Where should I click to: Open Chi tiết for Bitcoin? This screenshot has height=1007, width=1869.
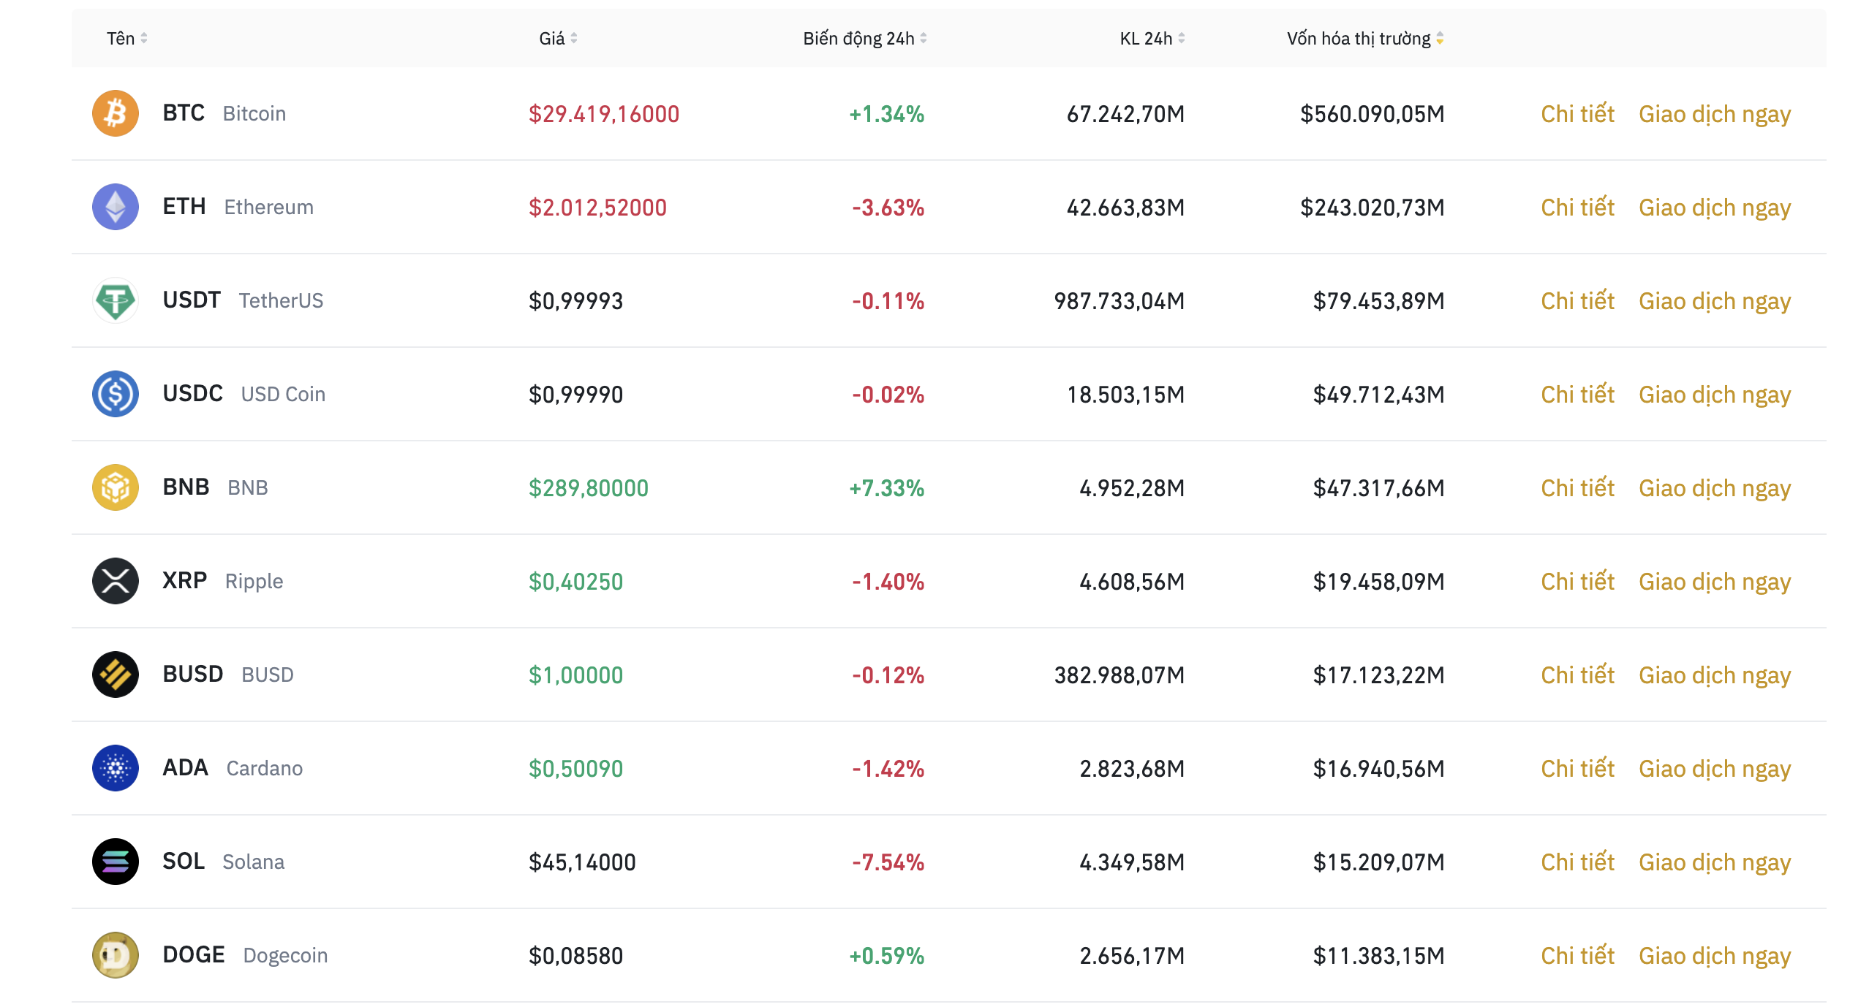coord(1577,114)
